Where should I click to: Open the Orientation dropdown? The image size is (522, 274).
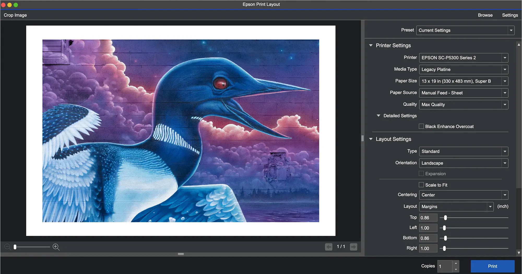(x=463, y=163)
